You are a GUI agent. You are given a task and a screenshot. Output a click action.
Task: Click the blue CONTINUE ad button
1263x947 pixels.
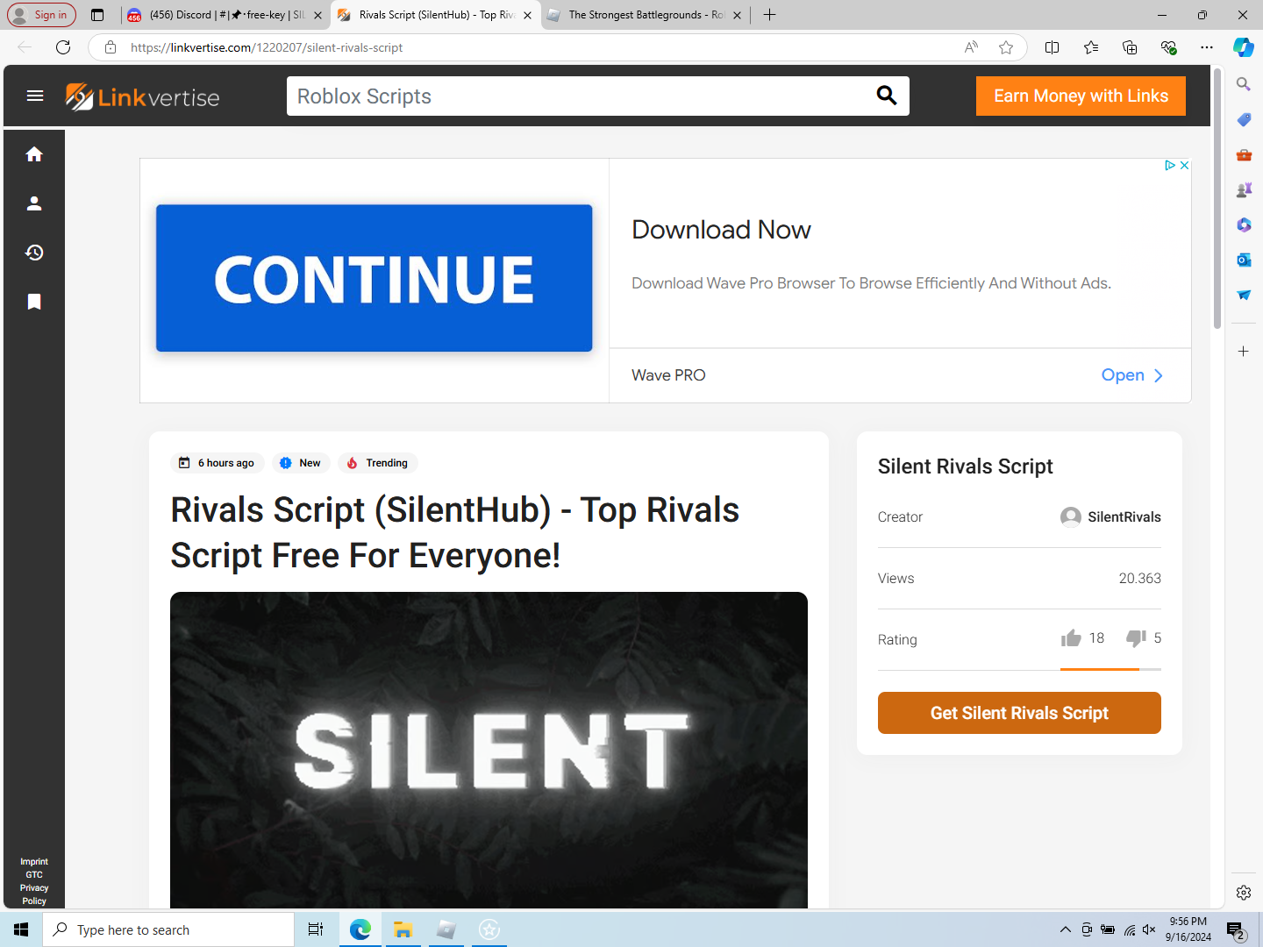pyautogui.click(x=375, y=278)
